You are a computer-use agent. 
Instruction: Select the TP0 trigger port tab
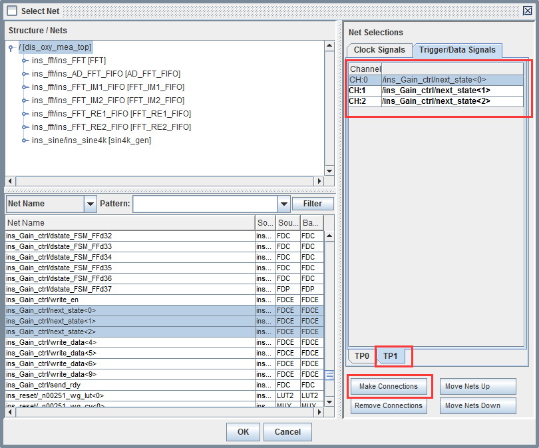coord(361,356)
